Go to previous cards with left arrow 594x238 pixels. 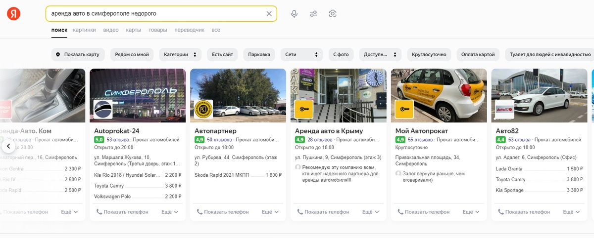pos(8,146)
